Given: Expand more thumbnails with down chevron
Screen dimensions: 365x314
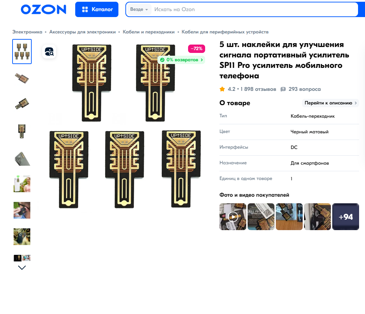Looking at the screenshot, I should tap(22, 267).
